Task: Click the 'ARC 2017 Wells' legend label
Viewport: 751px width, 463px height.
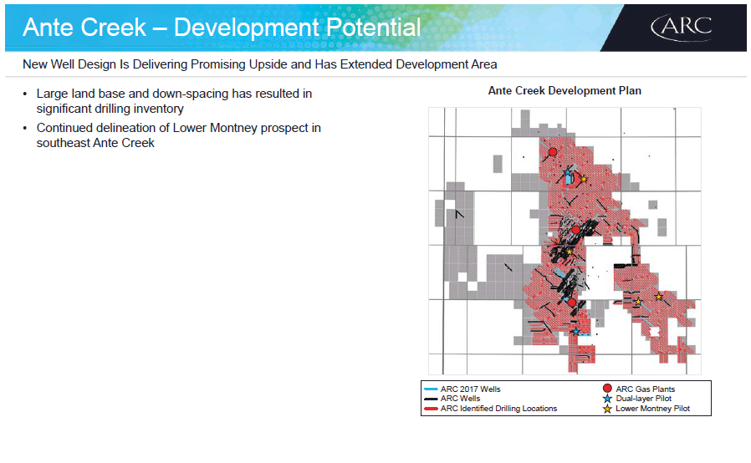Action: (470, 389)
